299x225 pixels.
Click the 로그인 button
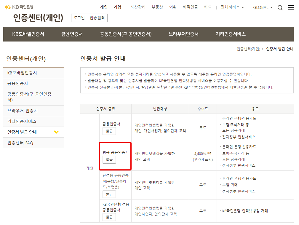point(79,18)
